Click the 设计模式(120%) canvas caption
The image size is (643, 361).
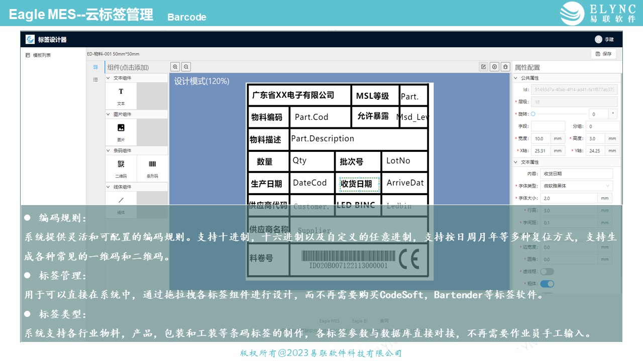point(201,81)
